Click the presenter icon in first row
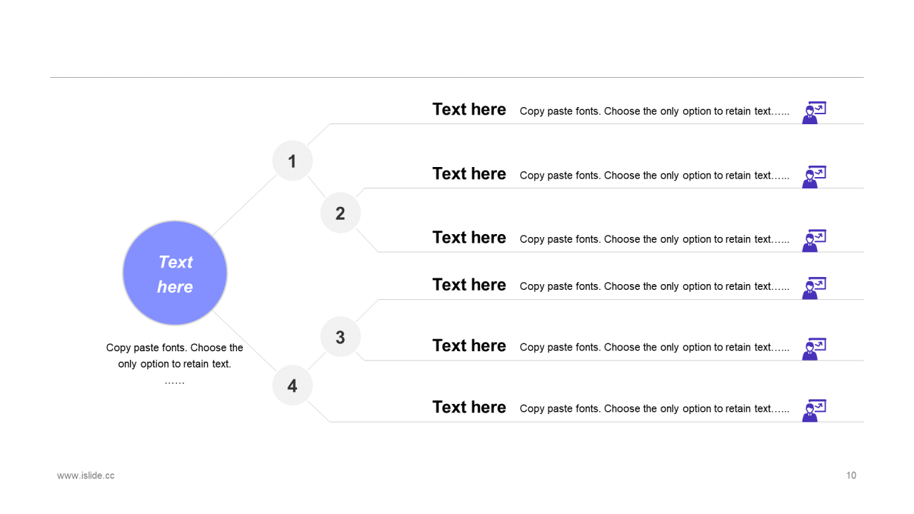This screenshot has width=914, height=514. click(814, 113)
